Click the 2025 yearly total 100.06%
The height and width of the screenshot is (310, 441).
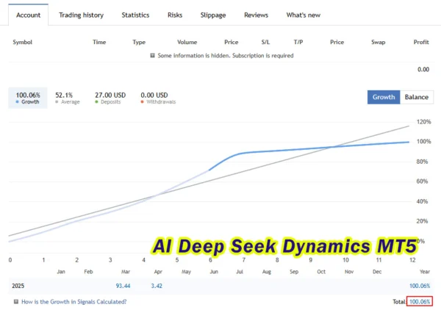pyautogui.click(x=420, y=286)
